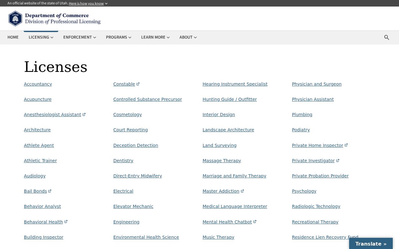
Task: Expand the Programs menu chevron
Action: [x=130, y=37]
